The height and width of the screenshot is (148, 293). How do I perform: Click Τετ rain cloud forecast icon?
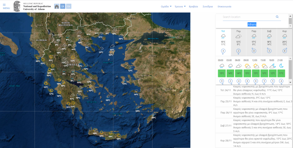click(223, 36)
